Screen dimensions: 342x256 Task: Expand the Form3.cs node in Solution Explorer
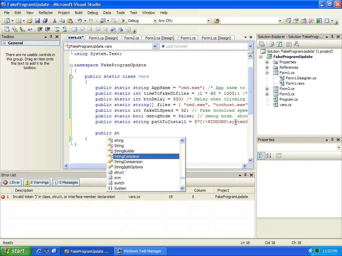pos(267,94)
